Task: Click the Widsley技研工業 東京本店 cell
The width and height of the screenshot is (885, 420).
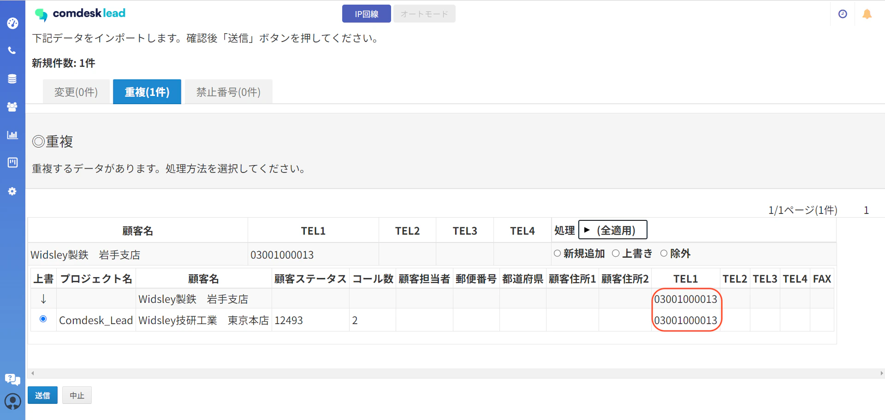Action: tap(203, 320)
